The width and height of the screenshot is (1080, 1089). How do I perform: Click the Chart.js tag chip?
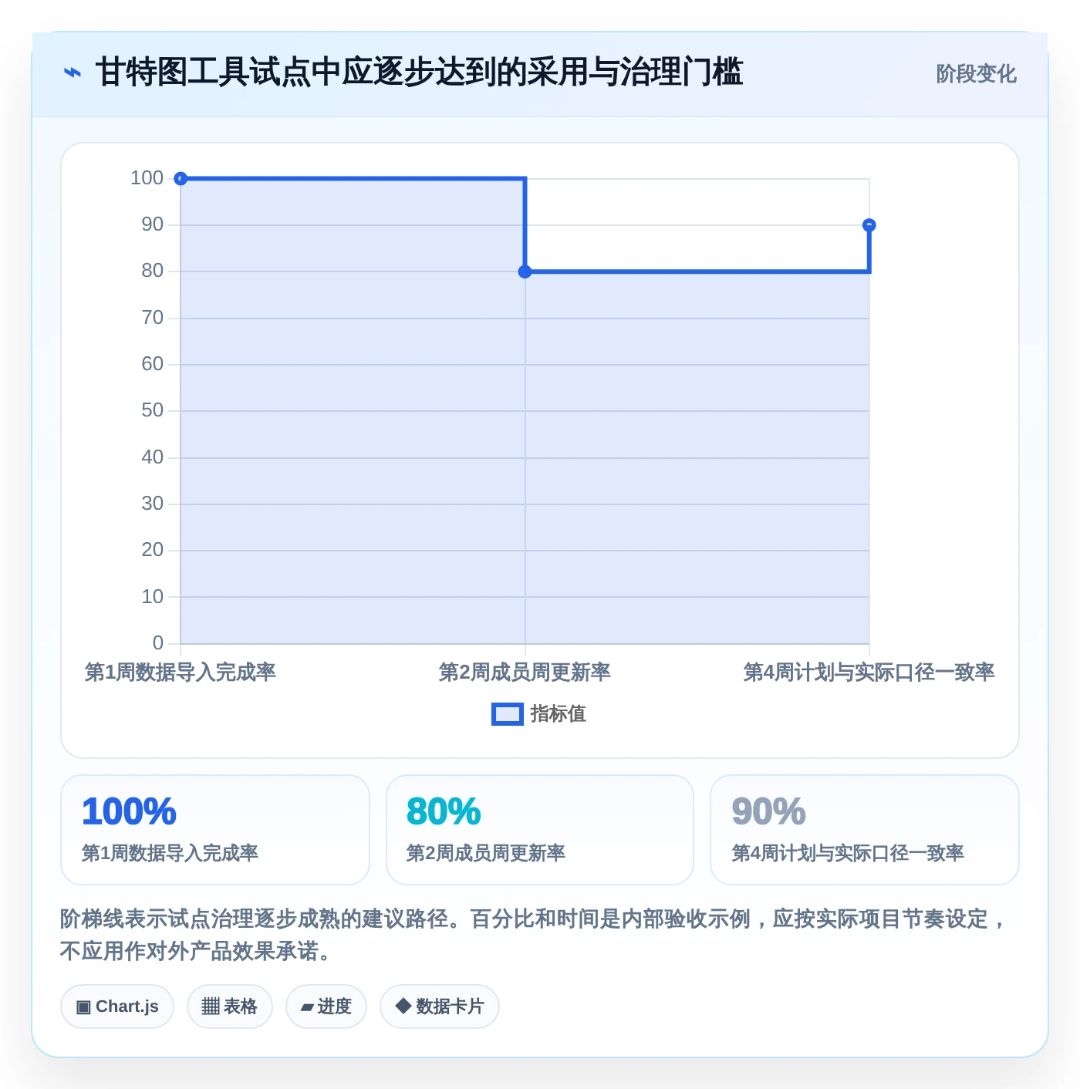(x=117, y=1006)
